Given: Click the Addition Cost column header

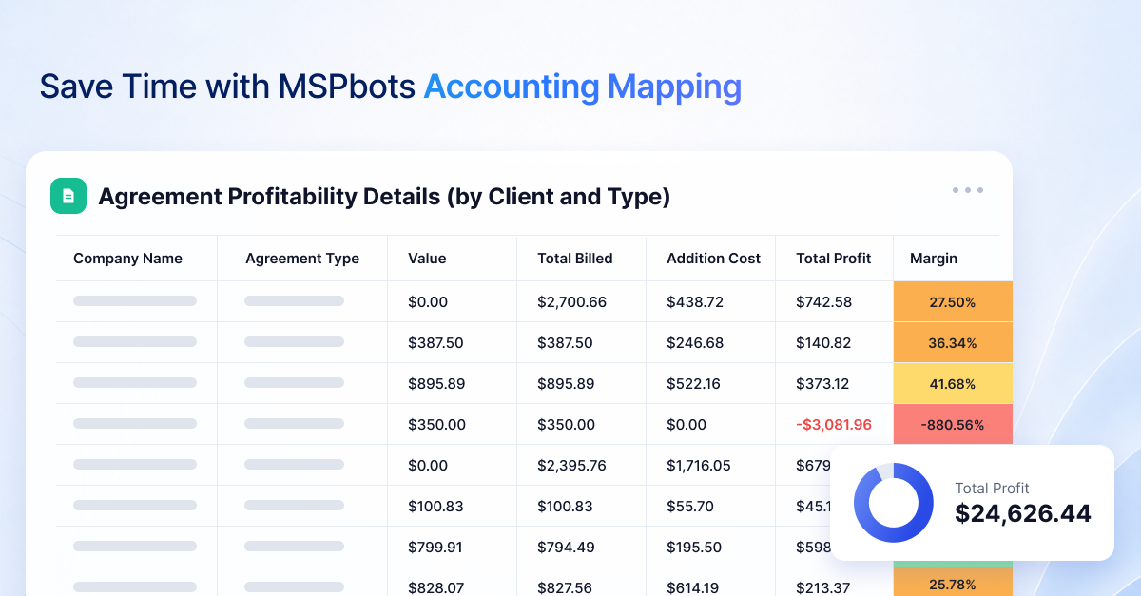Looking at the screenshot, I should click(x=714, y=259).
